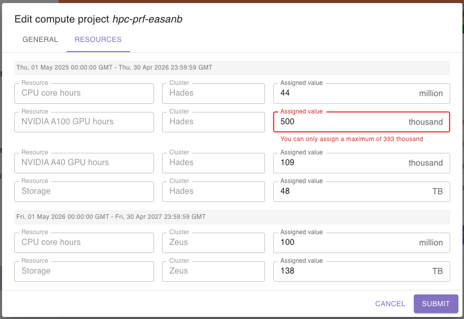
Task: Click the SUBMIT button
Action: pyautogui.click(x=435, y=304)
